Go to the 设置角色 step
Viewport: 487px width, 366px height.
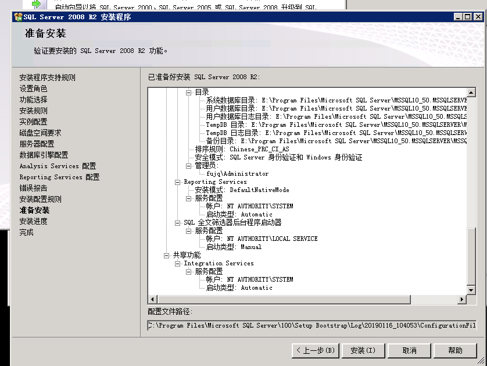[33, 88]
